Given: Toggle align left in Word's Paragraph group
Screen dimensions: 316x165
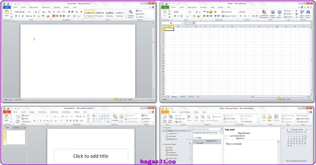Looking at the screenshot, I should 54,16.
